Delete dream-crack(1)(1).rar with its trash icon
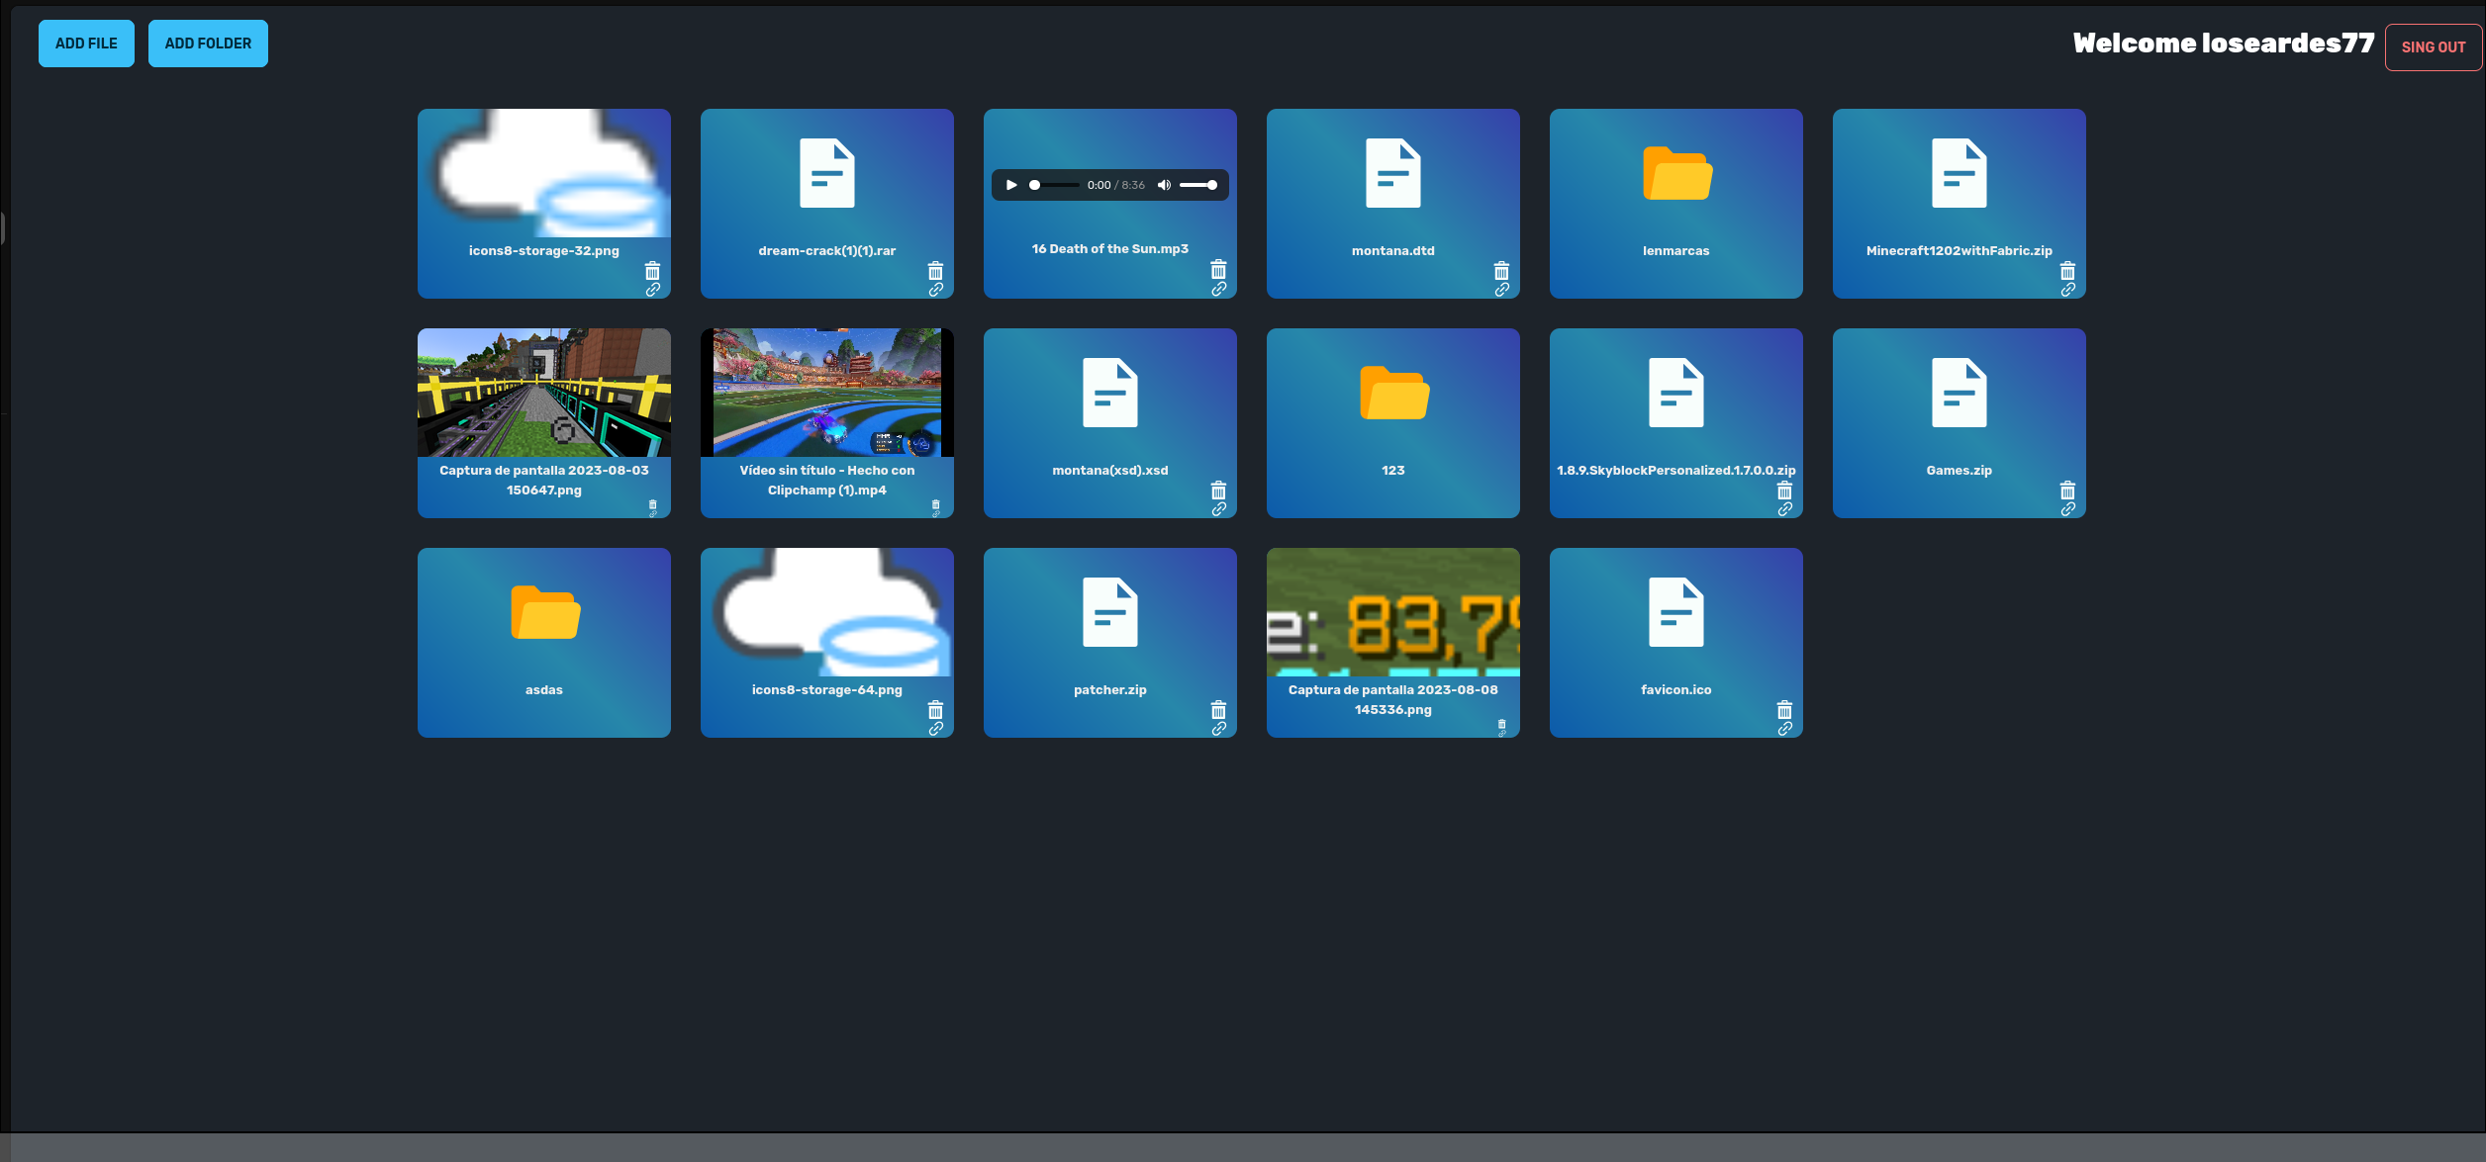Screen dimensions: 2486x1162 coord(935,271)
